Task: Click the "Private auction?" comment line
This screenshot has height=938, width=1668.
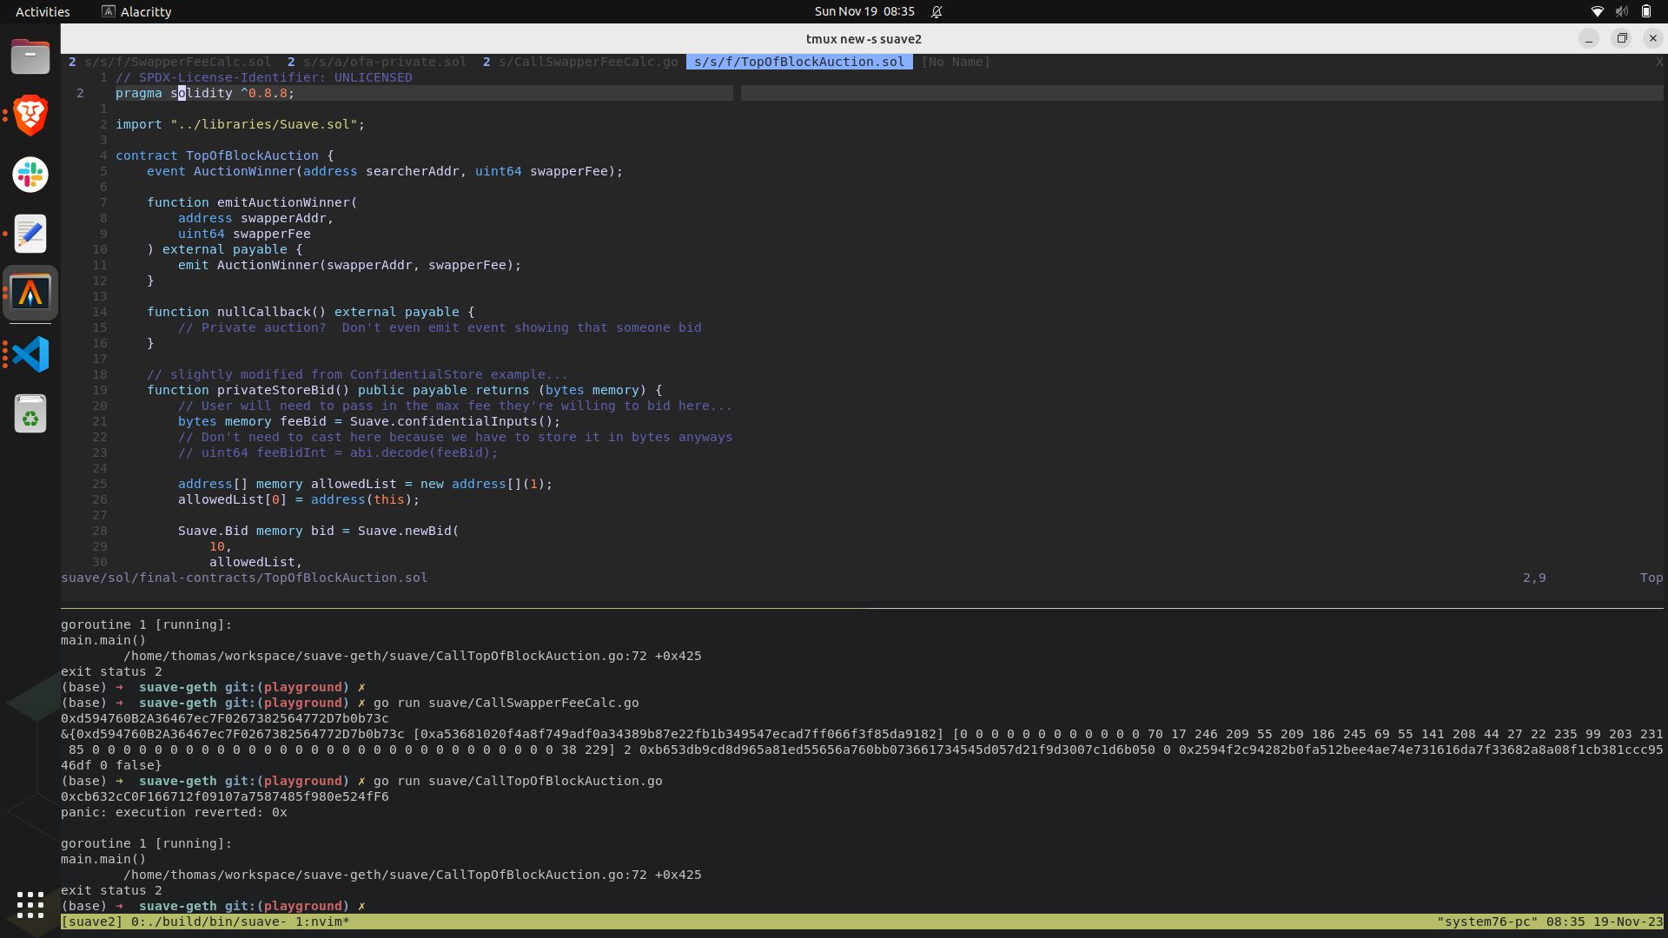Action: (440, 327)
